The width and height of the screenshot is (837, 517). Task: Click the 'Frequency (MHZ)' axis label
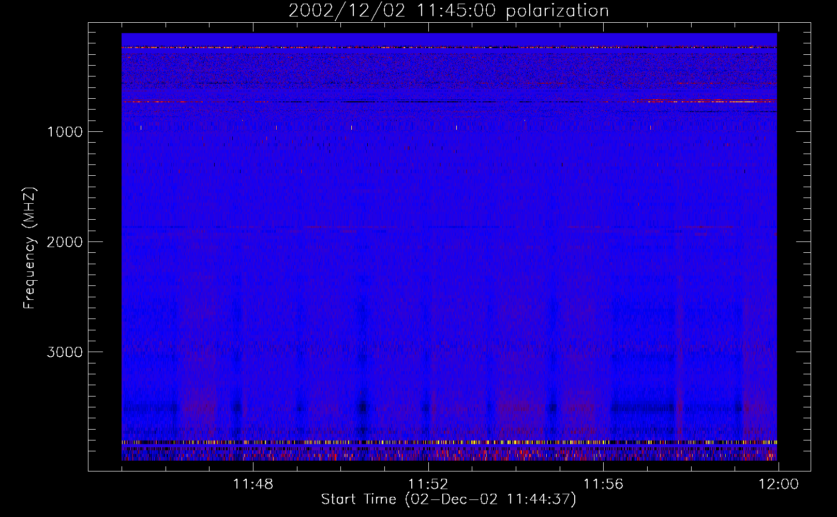coord(30,248)
